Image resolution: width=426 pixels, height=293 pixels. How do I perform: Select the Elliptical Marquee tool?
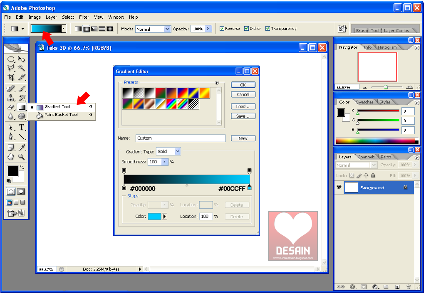point(10,59)
